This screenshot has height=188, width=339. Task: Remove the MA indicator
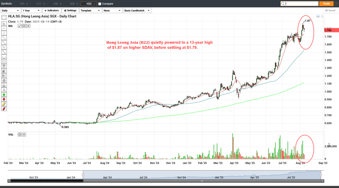[x=28, y=26]
